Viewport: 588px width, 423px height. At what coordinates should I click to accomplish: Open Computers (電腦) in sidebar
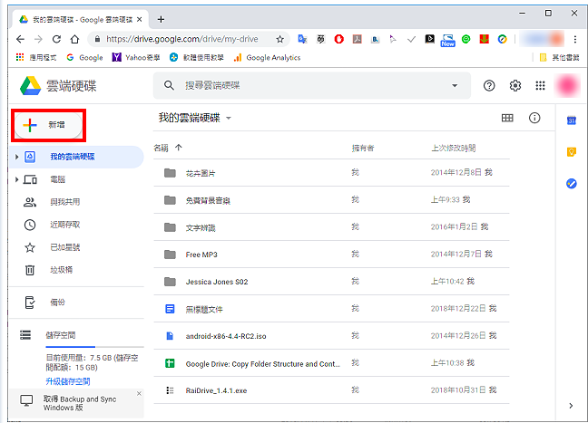point(76,179)
